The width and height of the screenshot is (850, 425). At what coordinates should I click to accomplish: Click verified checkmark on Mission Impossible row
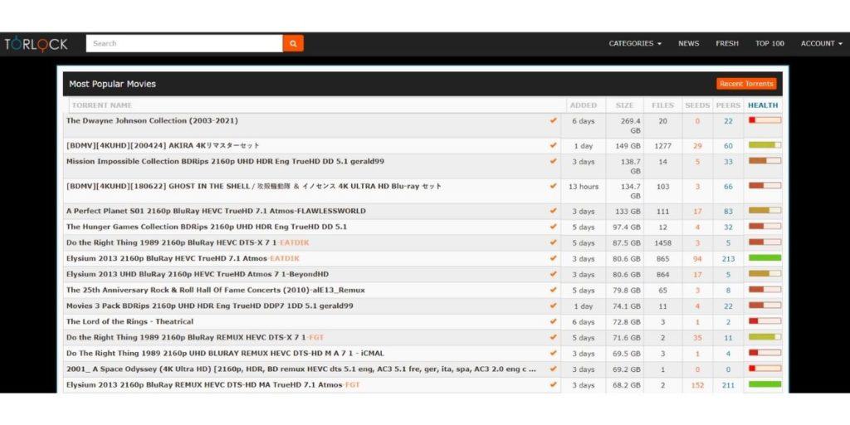pos(553,161)
